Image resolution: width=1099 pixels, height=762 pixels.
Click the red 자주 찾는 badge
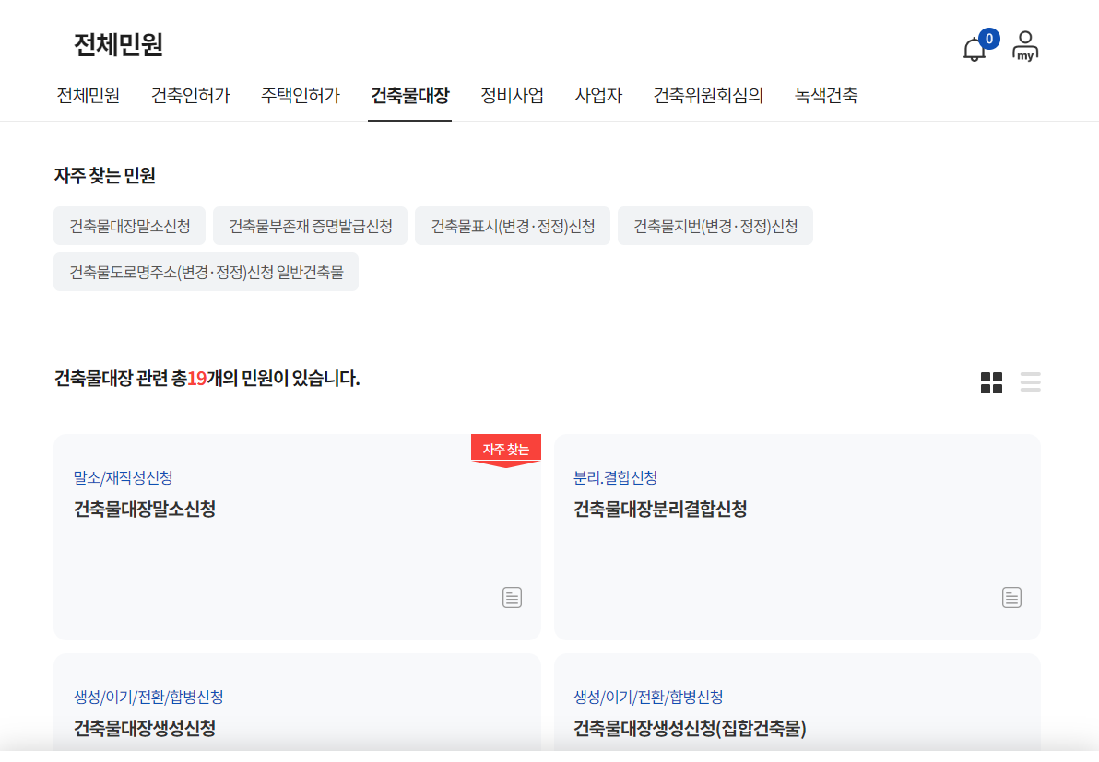[506, 450]
